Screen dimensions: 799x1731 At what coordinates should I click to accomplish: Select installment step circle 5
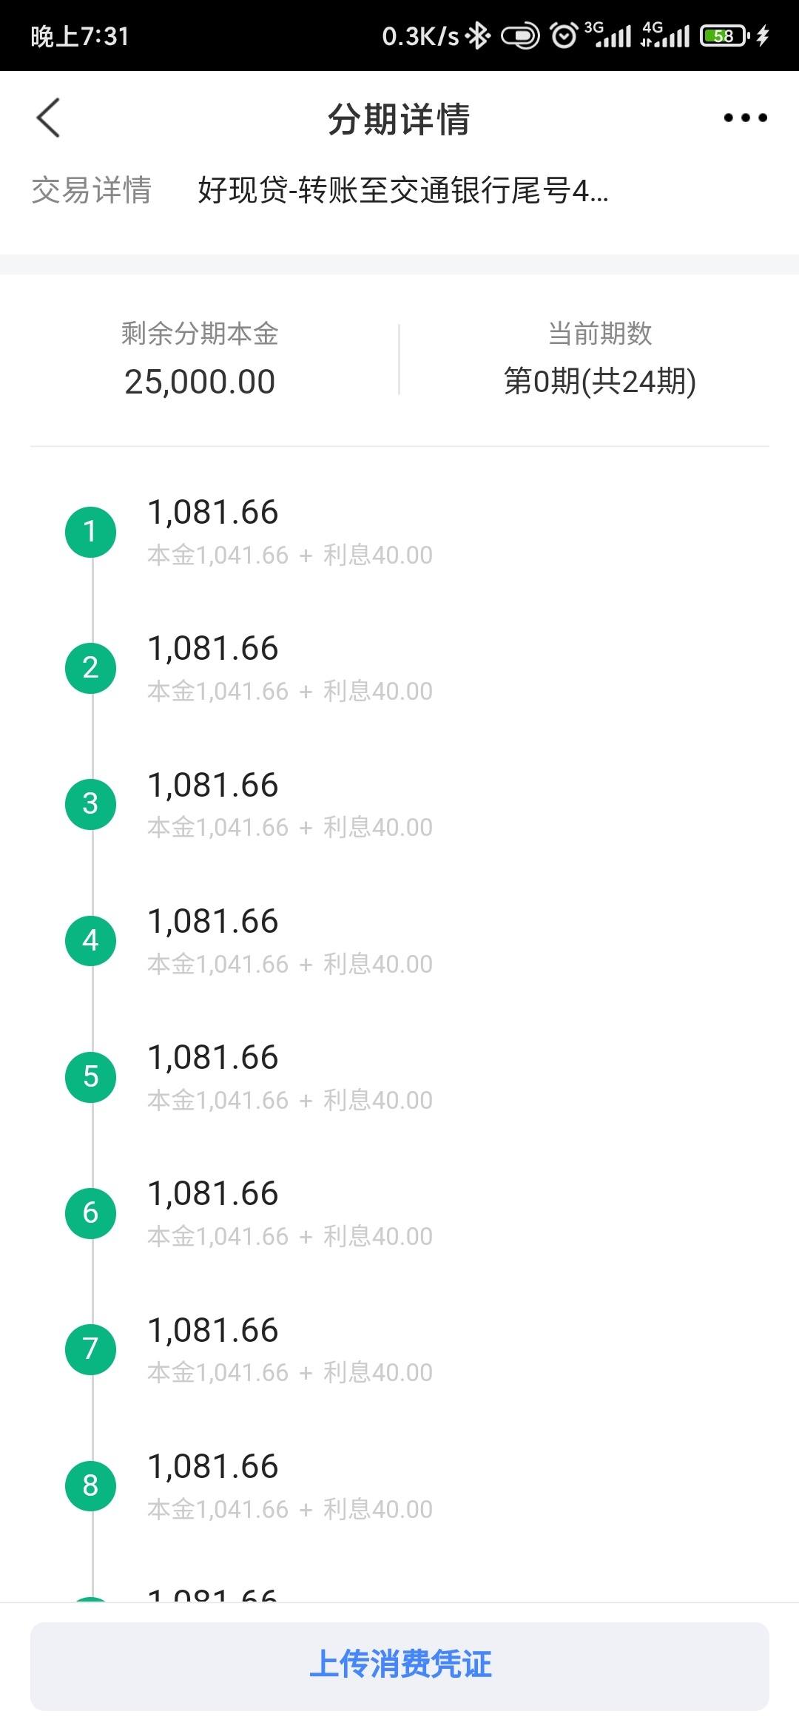[x=90, y=1076]
